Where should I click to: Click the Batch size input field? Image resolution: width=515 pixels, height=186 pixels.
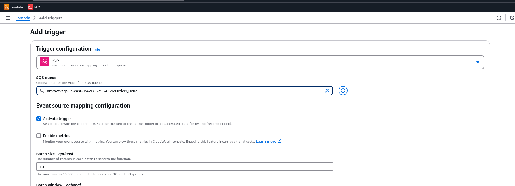(x=184, y=166)
